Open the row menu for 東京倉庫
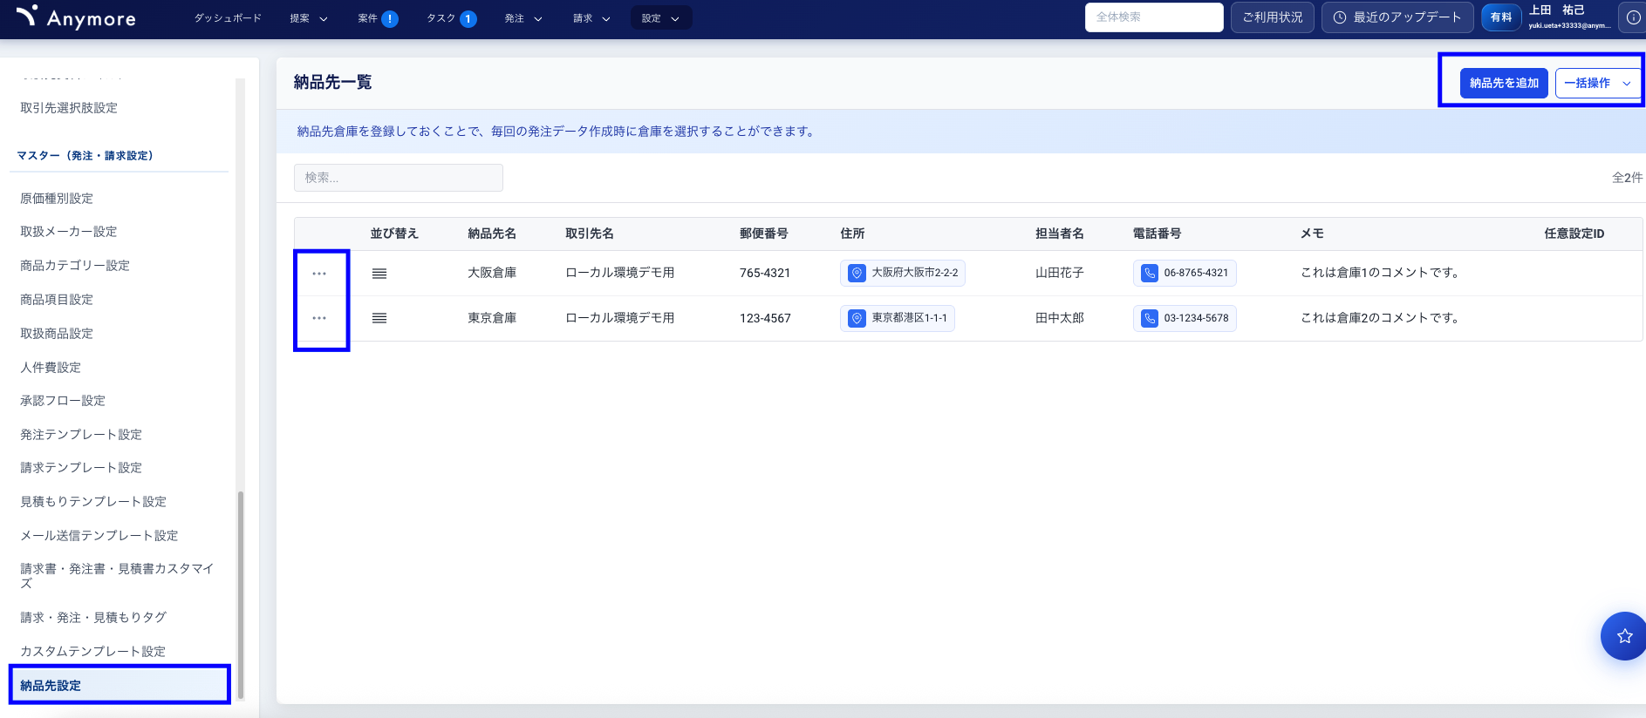Screen dimensions: 1646x718 coord(319,318)
